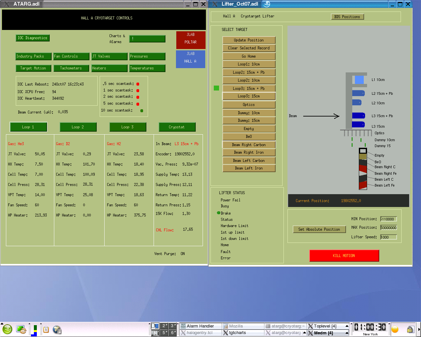The height and width of the screenshot is (337, 421).
Task: Switch to virtual desktop 3 in pager
Action: [173, 326]
